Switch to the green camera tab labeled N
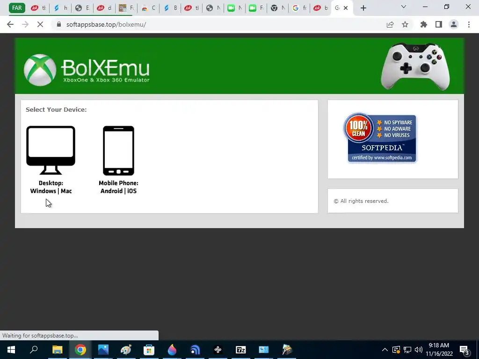This screenshot has height=359, width=479. point(236,8)
